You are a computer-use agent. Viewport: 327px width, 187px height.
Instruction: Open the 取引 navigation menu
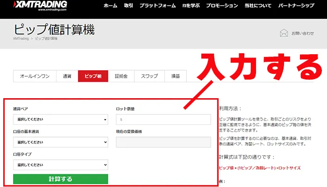(x=128, y=6)
